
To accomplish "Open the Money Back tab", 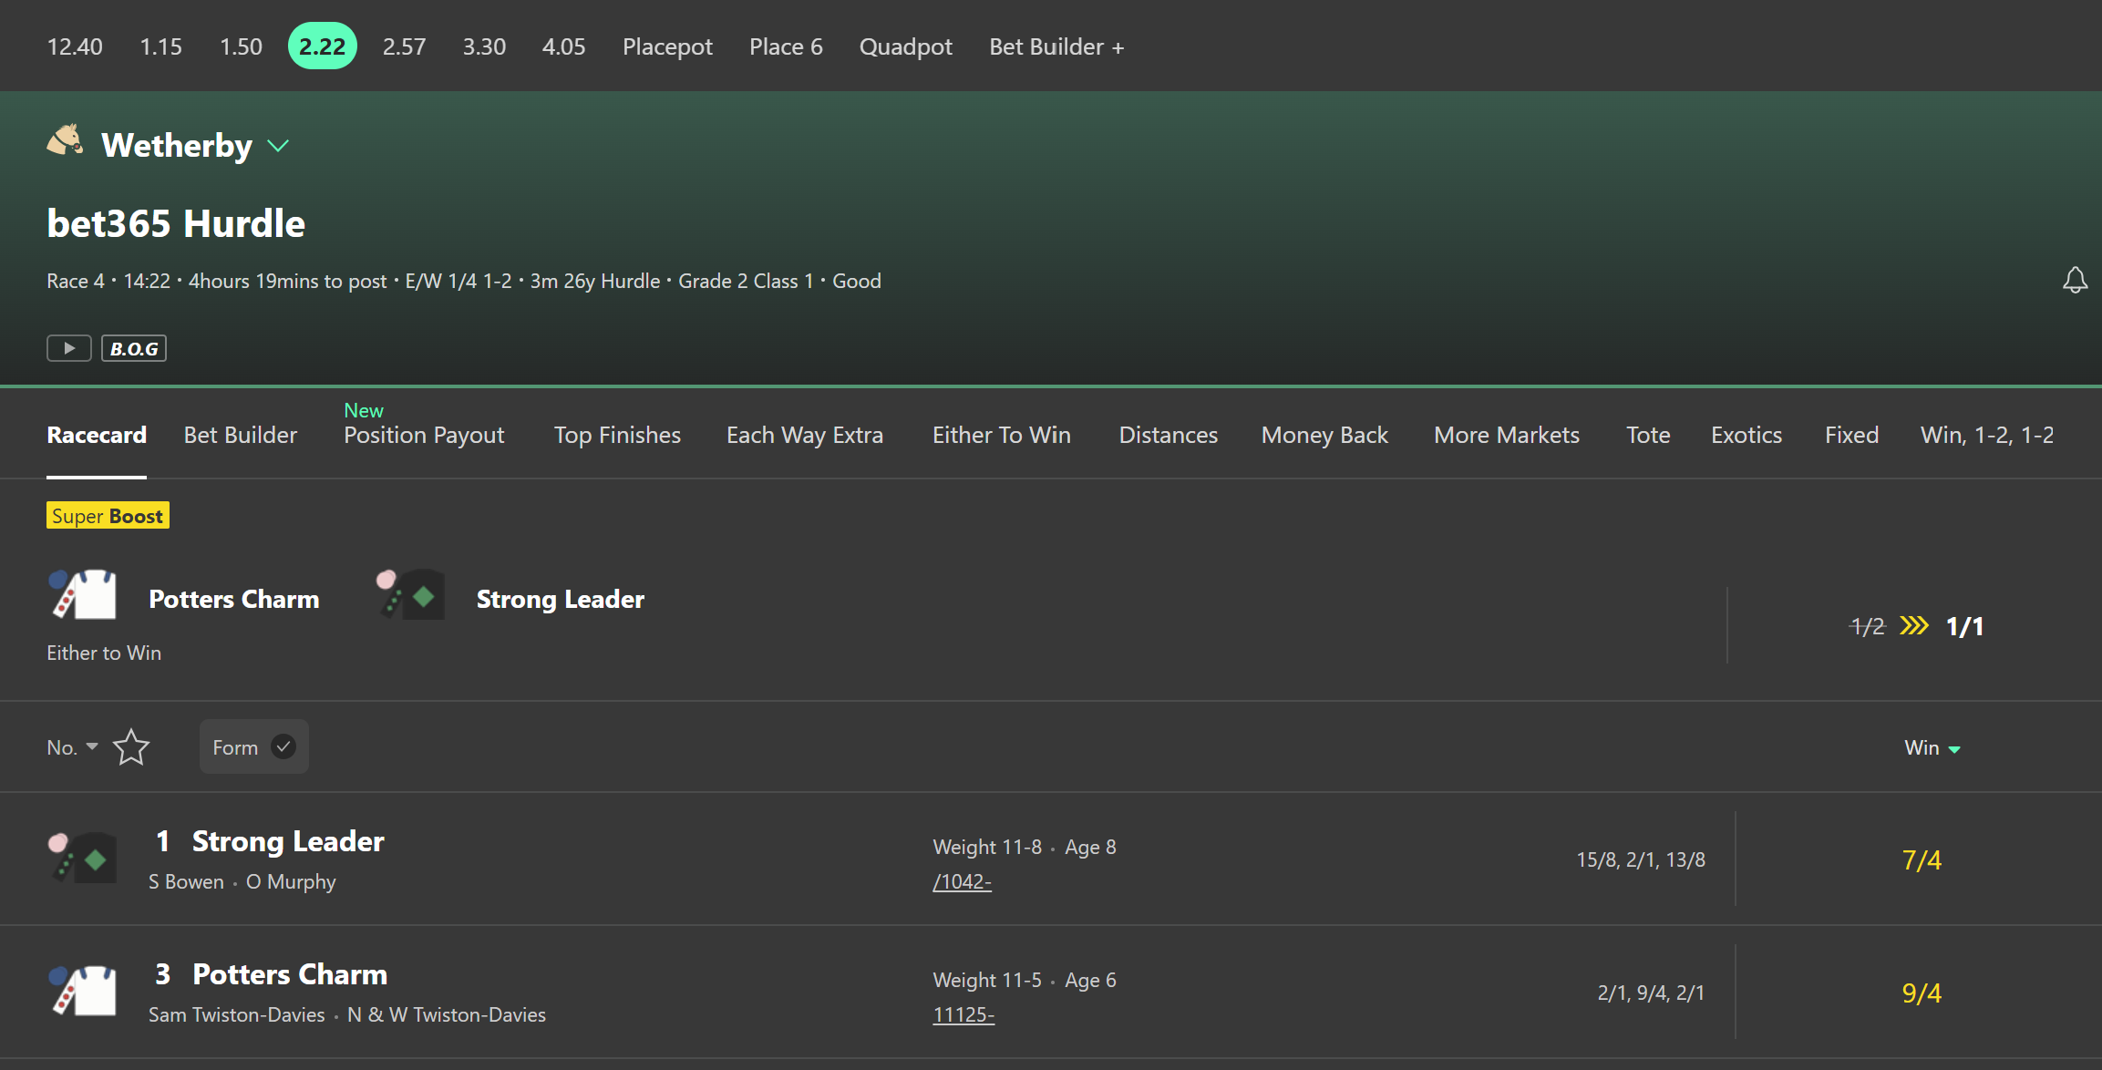I will click(x=1324, y=435).
